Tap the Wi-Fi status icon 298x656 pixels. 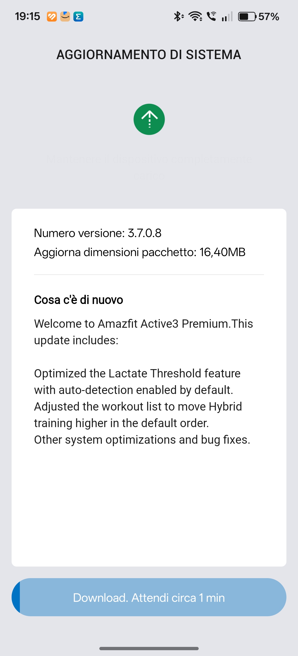[x=195, y=17]
